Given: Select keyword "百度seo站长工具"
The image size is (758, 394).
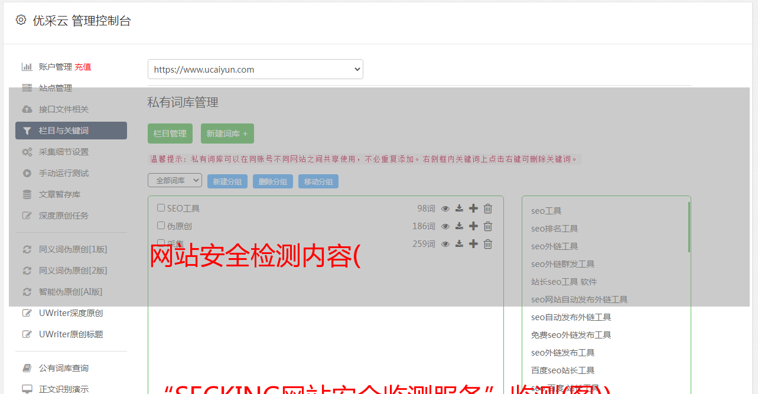Looking at the screenshot, I should click(x=563, y=370).
